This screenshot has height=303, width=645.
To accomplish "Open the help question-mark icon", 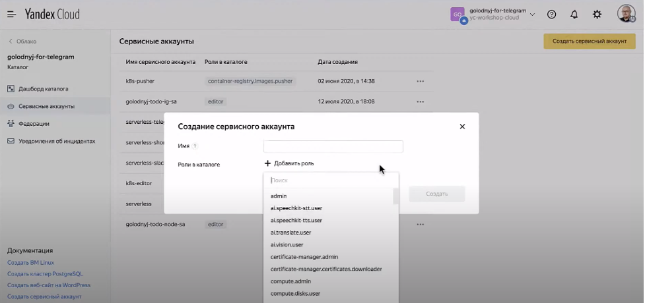I will [x=552, y=14].
